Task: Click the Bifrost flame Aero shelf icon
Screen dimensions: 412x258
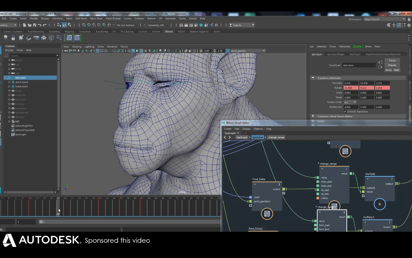Action: tap(13, 38)
